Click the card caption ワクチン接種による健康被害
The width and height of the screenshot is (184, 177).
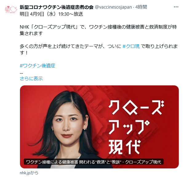(52, 162)
